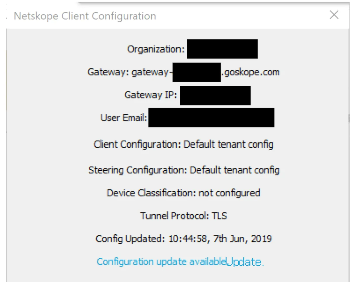Click the Organization label
This screenshot has height=282, width=350.
point(156,49)
